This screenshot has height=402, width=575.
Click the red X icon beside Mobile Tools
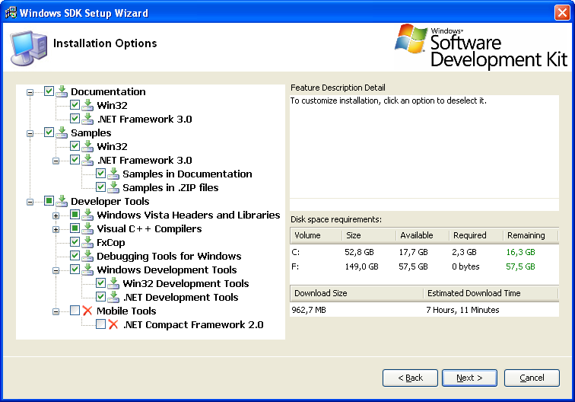pos(87,311)
